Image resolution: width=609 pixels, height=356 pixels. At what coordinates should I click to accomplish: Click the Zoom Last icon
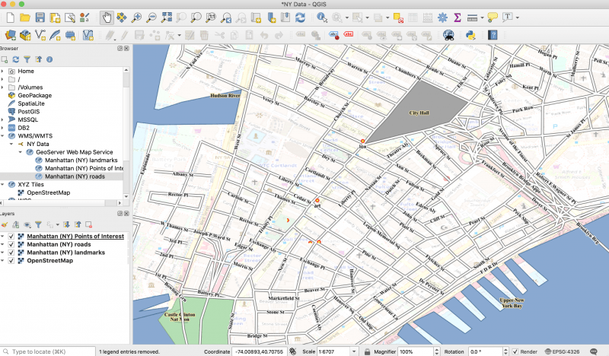[x=226, y=17]
